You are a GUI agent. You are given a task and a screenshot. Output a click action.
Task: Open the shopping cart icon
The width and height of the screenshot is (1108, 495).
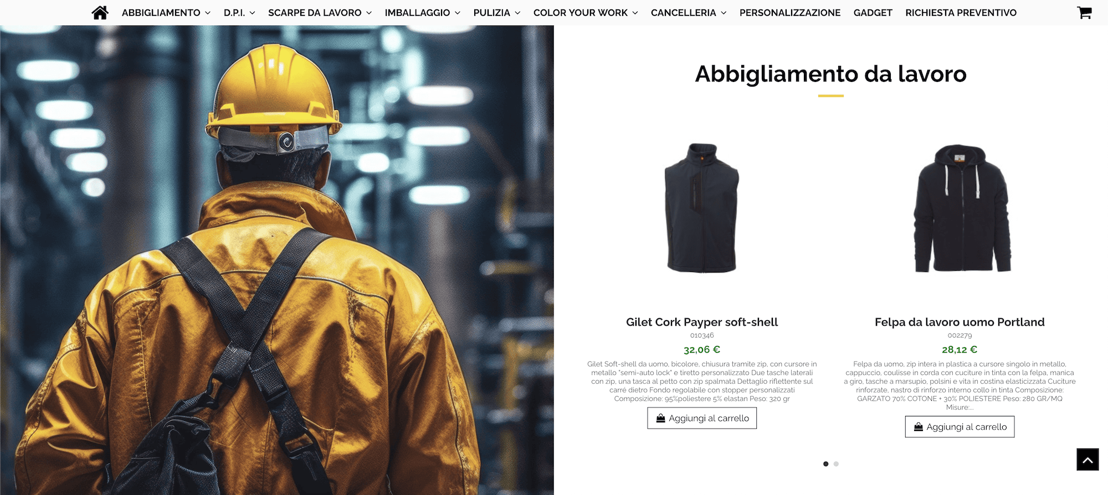(1084, 12)
